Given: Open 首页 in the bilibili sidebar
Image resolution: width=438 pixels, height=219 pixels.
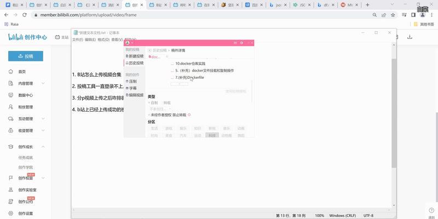Looking at the screenshot, I should point(22,72).
